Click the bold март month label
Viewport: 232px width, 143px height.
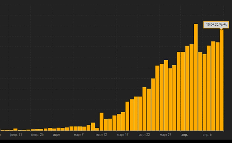pyautogui.click(x=56, y=135)
